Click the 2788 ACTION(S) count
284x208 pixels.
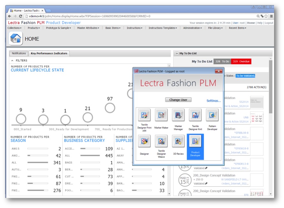click(257, 87)
